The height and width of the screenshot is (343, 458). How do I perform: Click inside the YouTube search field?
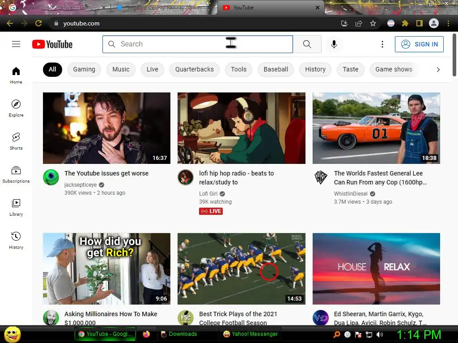click(198, 44)
